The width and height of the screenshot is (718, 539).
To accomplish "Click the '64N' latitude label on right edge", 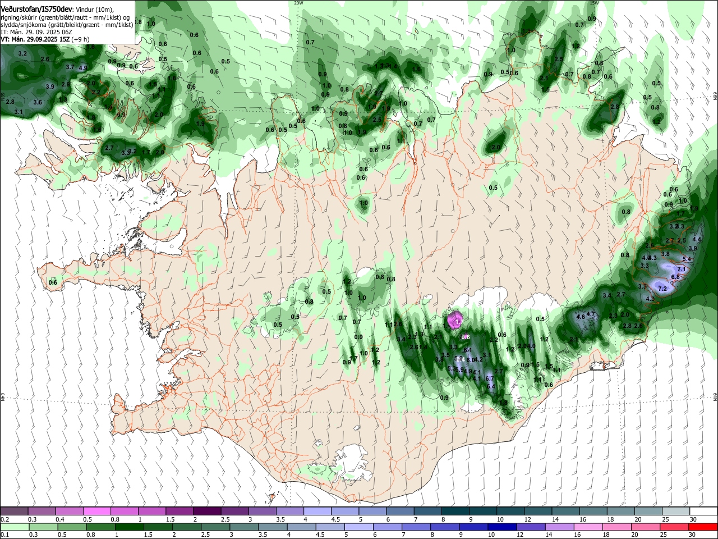I will [x=715, y=397].
